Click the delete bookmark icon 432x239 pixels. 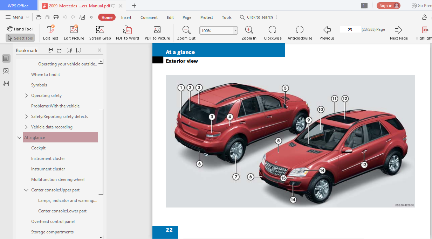(x=78, y=50)
